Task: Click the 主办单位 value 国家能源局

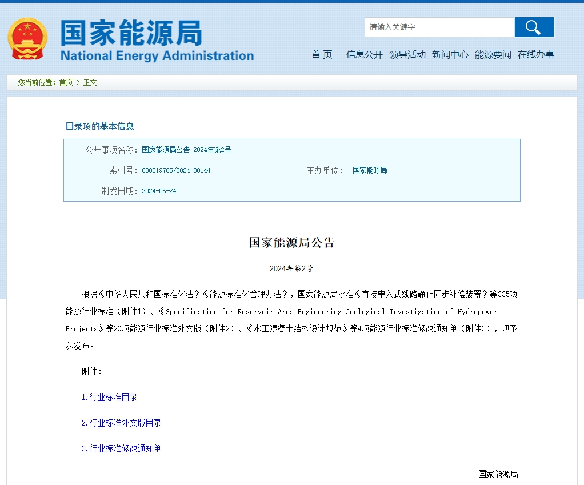Action: tap(370, 170)
